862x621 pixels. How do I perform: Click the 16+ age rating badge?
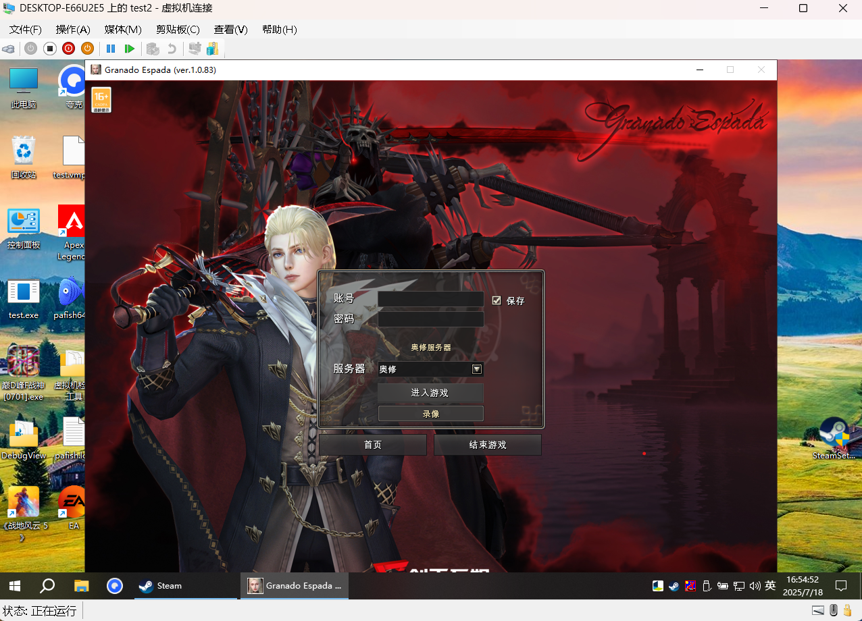[x=101, y=99]
